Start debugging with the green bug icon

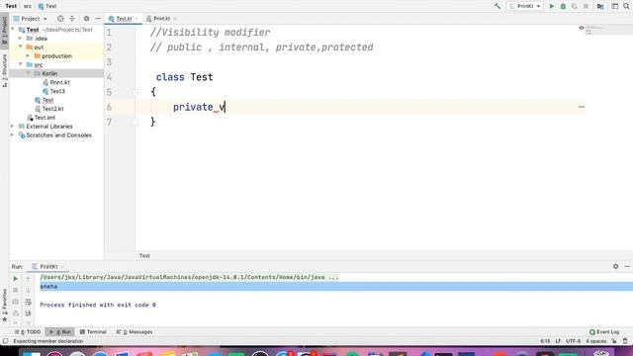[x=563, y=6]
